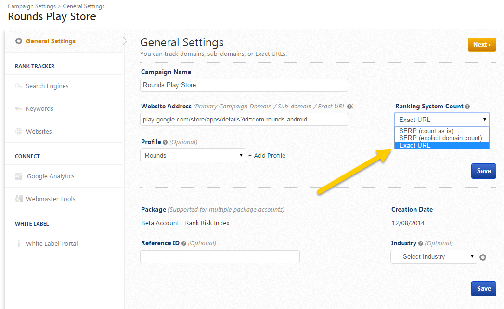
Task: Pick the 'Exact URL' list option
Action: click(x=415, y=146)
